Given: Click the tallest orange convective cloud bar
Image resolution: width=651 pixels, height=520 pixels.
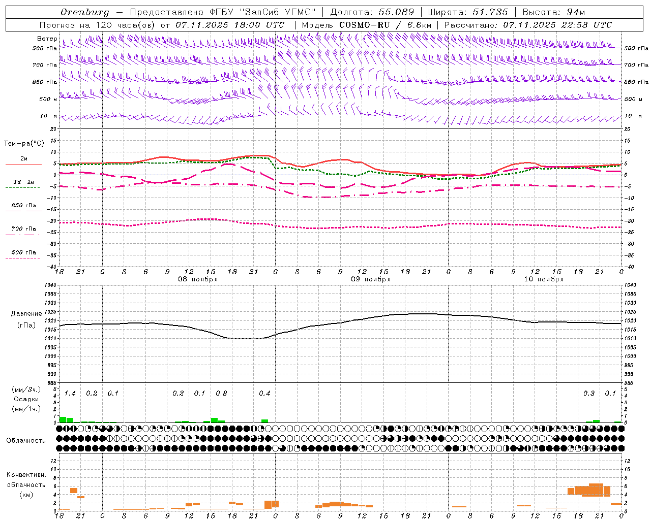Looking at the screenshot, I should click(596, 490).
